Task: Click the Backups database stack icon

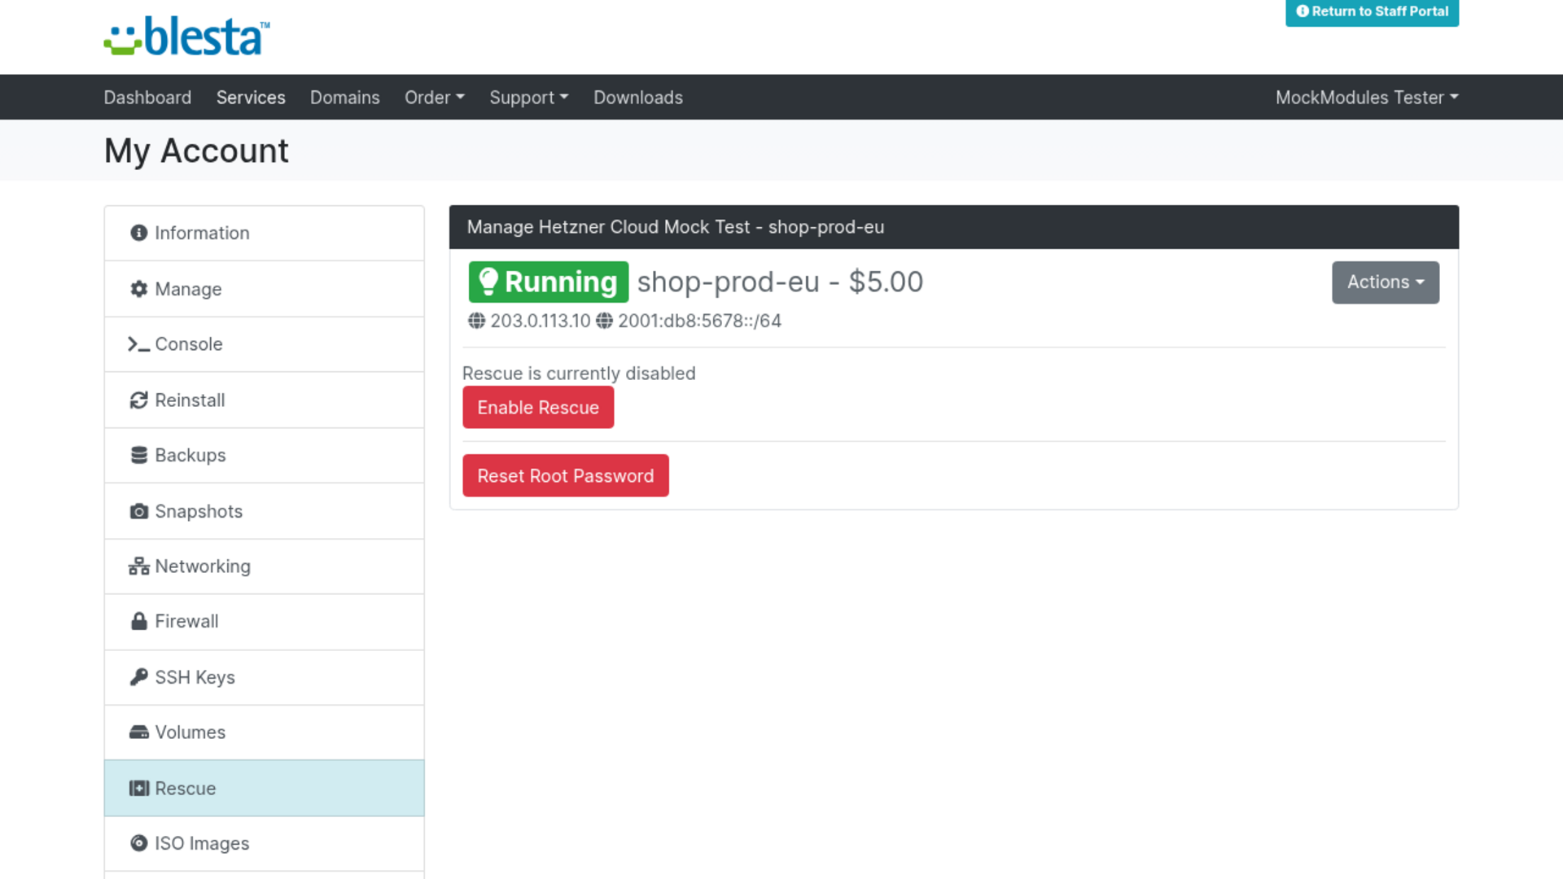Action: (139, 455)
